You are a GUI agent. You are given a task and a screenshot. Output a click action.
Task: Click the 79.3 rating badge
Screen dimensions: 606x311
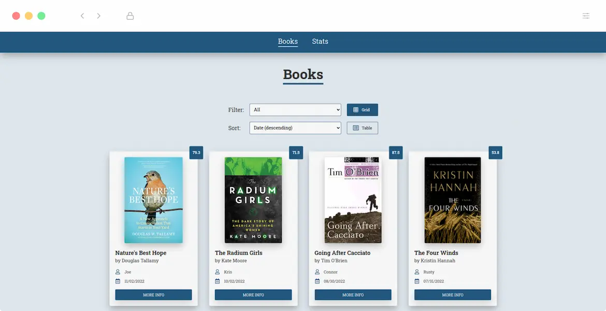196,152
